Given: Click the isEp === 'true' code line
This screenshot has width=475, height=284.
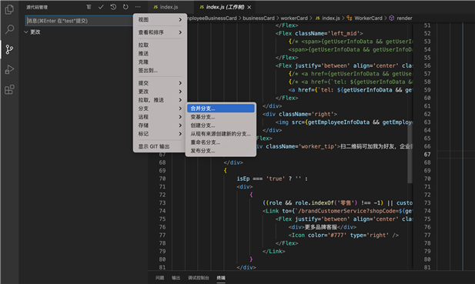Looking at the screenshot, I should tap(272, 179).
